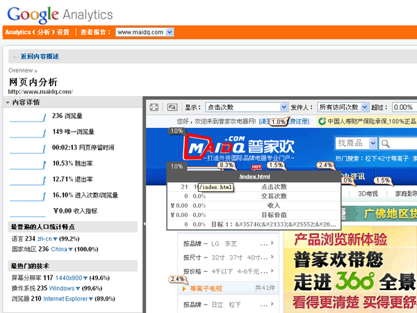Open the 点击次数 display dropdown
Image resolution: width=417 pixels, height=313 pixels.
(x=247, y=107)
